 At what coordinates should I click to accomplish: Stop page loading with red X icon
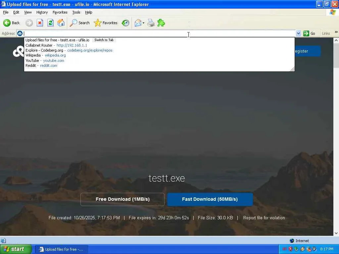(40, 23)
